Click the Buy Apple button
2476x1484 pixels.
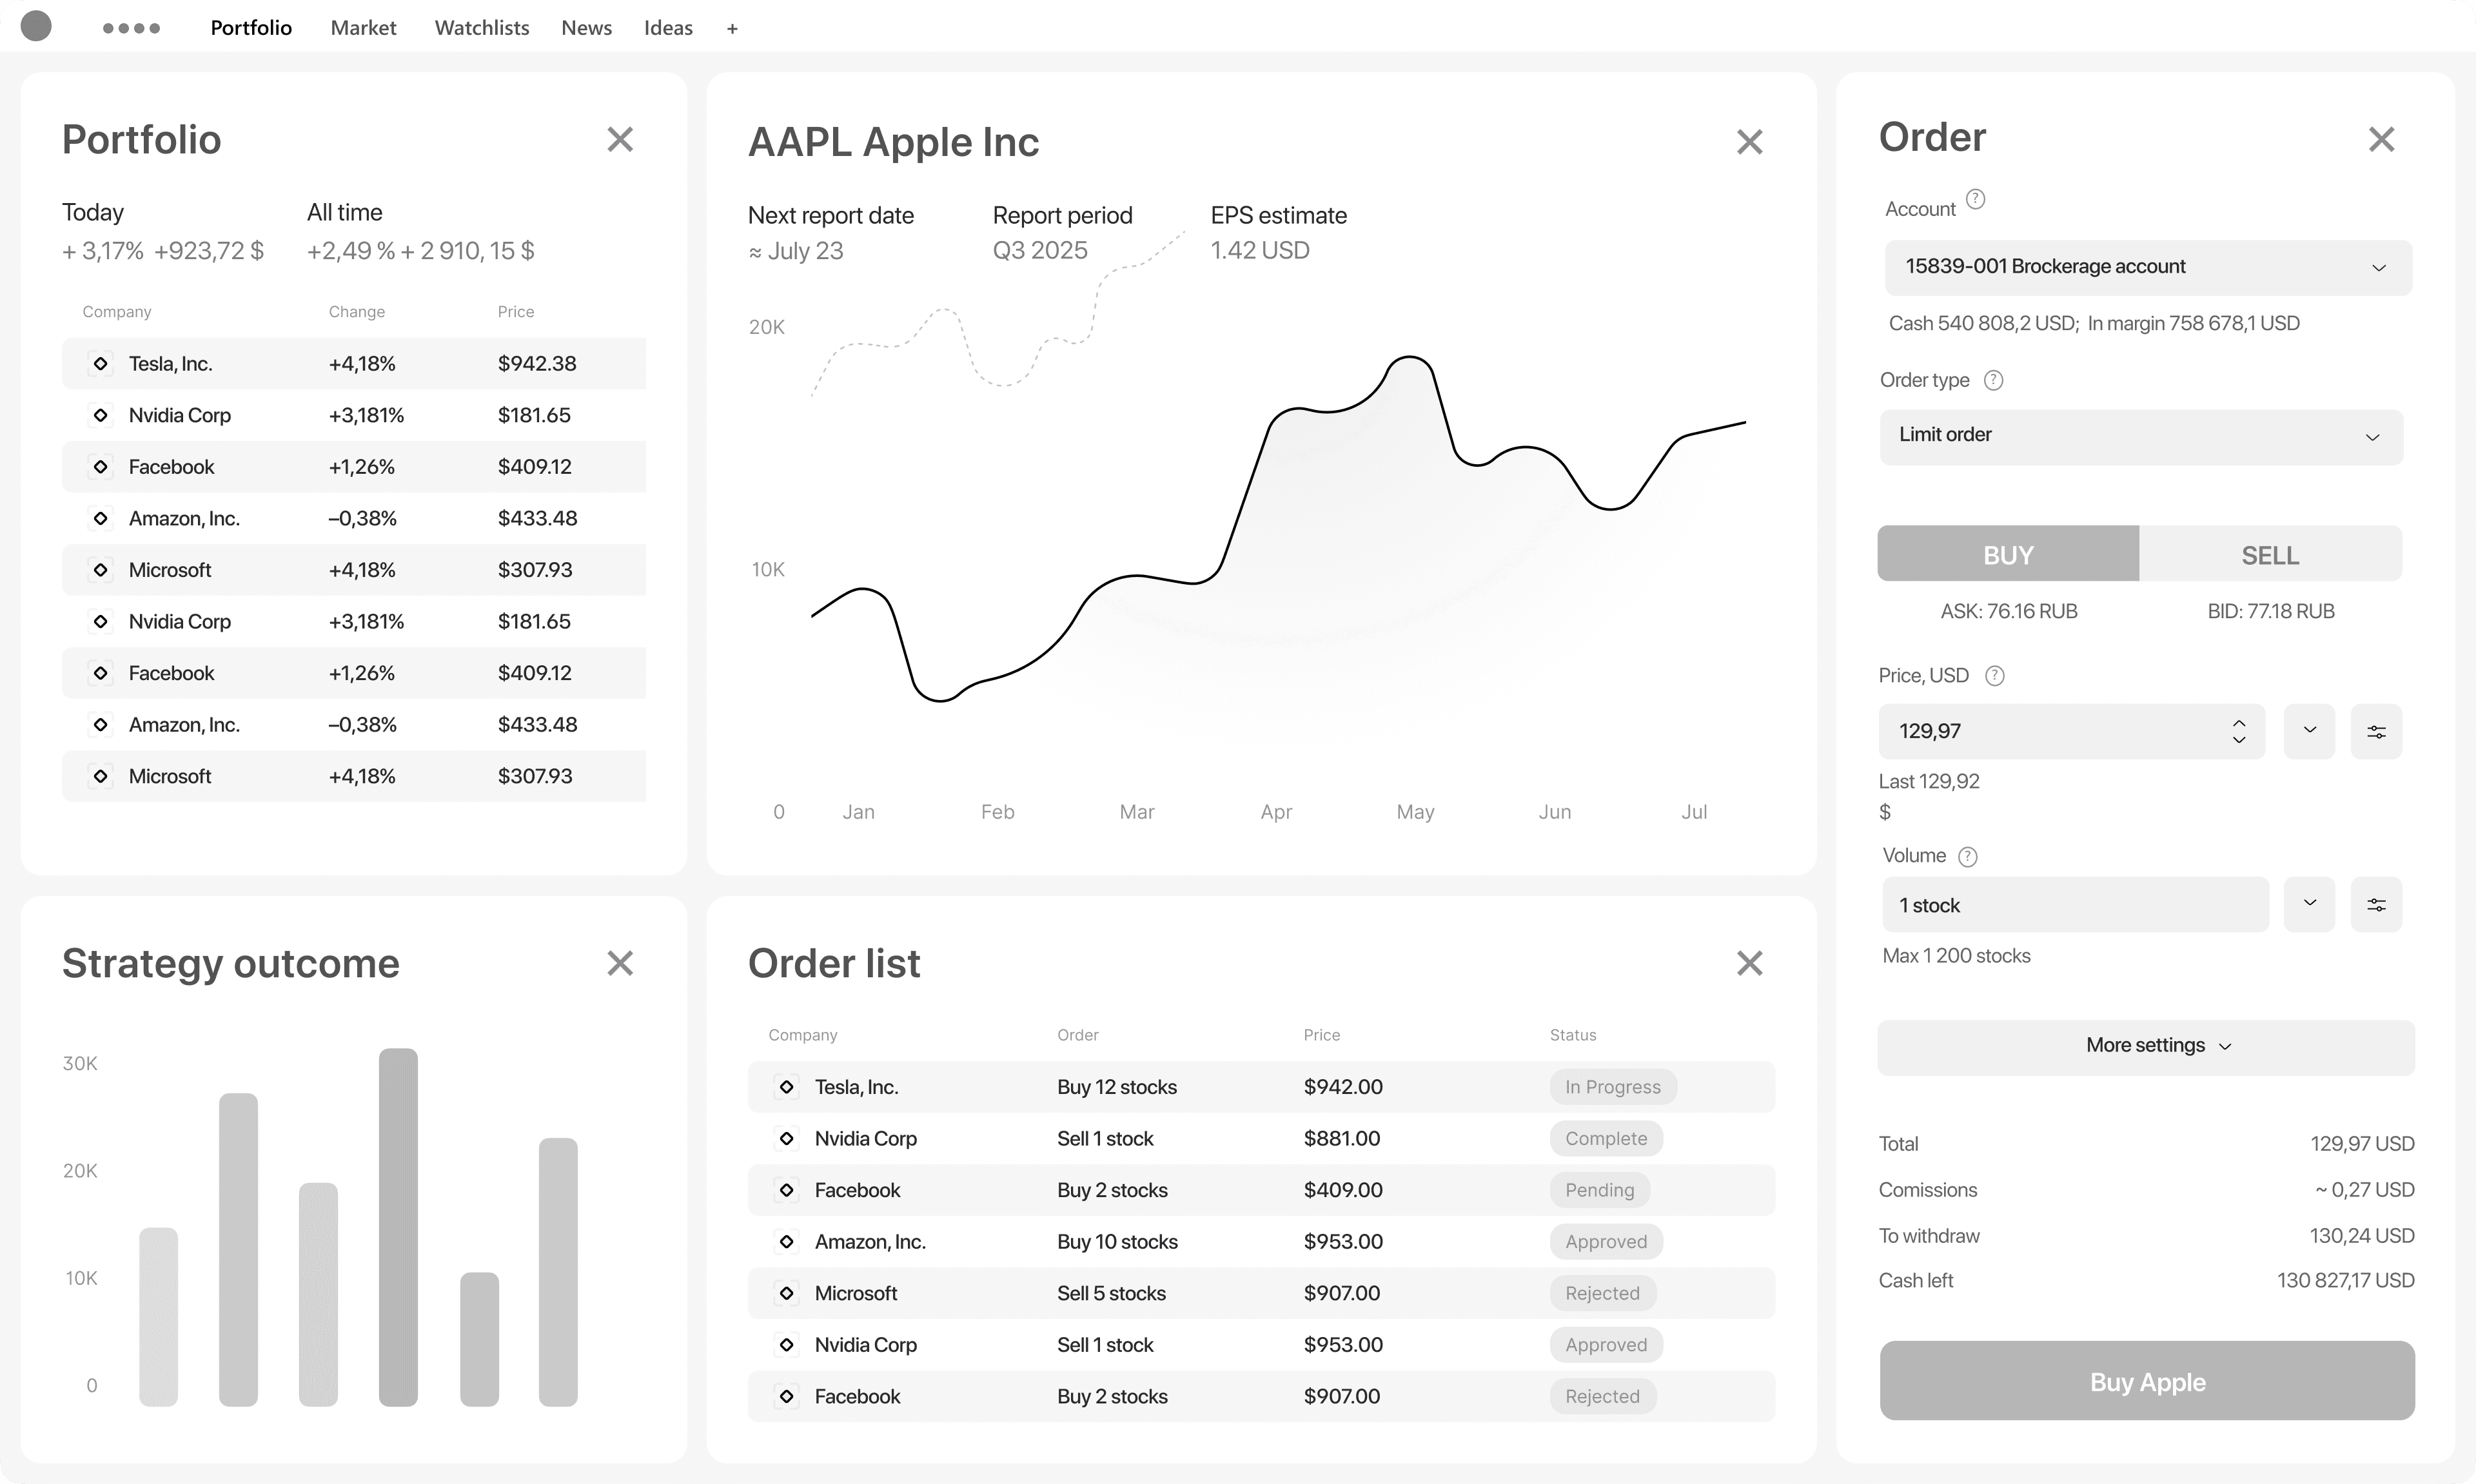coord(2147,1381)
